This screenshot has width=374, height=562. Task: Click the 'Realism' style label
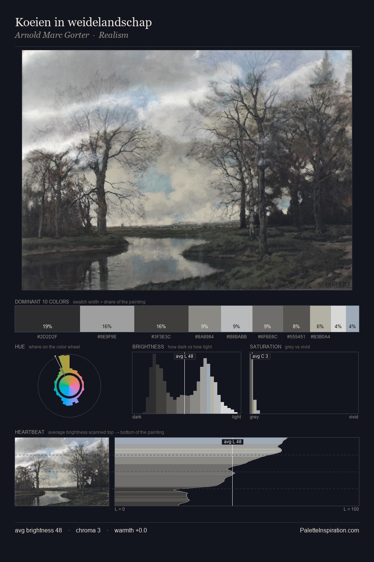pos(113,35)
